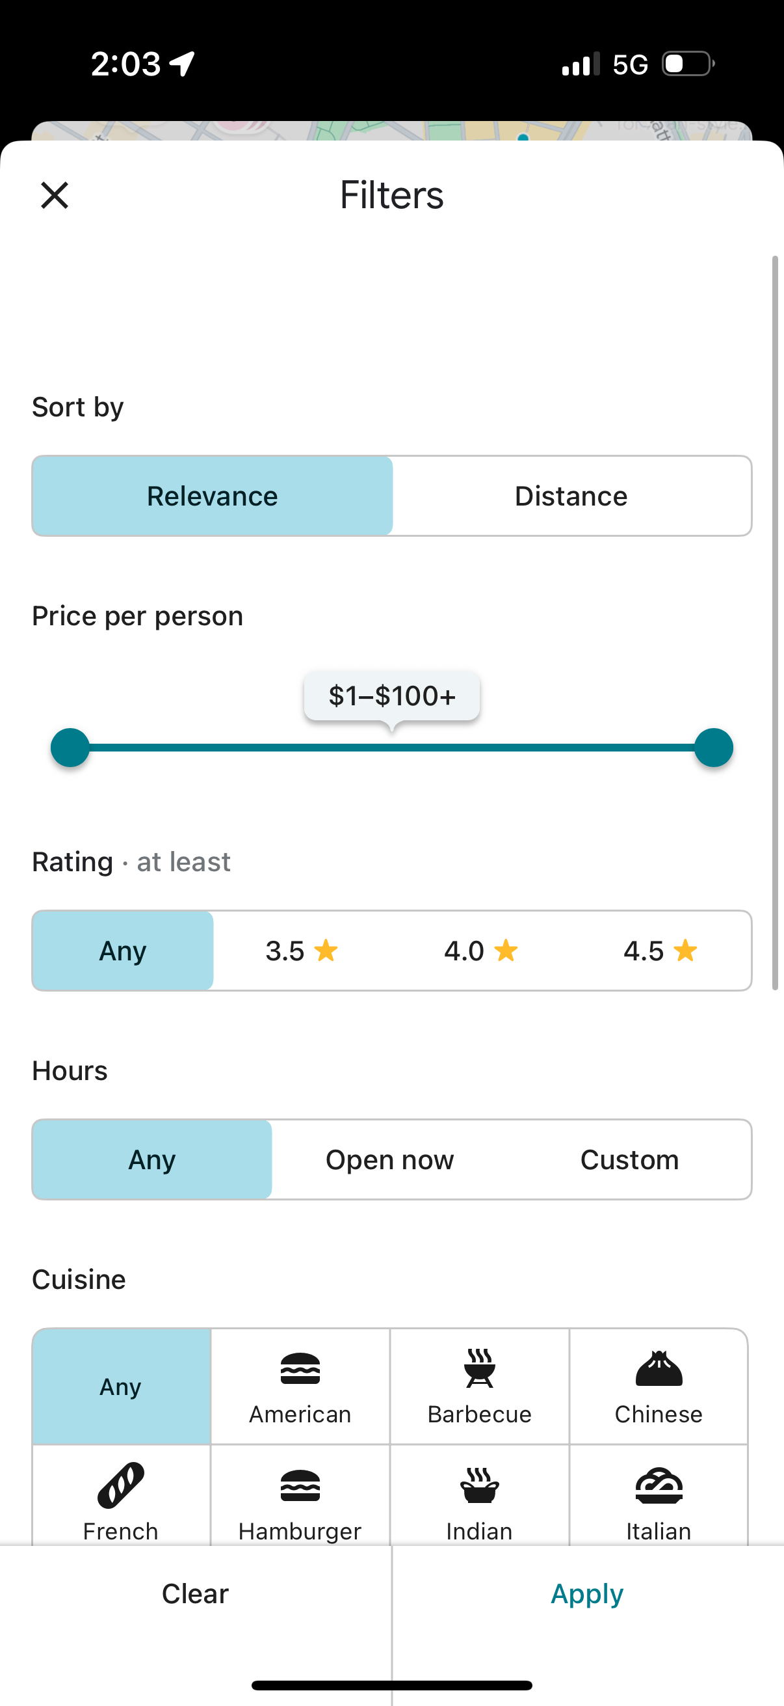This screenshot has height=1706, width=784.
Task: Set minimum rating to 3.5 stars
Action: coord(302,951)
